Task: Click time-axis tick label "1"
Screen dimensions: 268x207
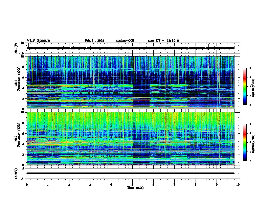Action: [x=48, y=185]
